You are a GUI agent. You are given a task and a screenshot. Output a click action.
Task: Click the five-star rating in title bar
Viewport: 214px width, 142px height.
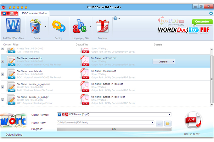pyautogui.click(x=18, y=7)
